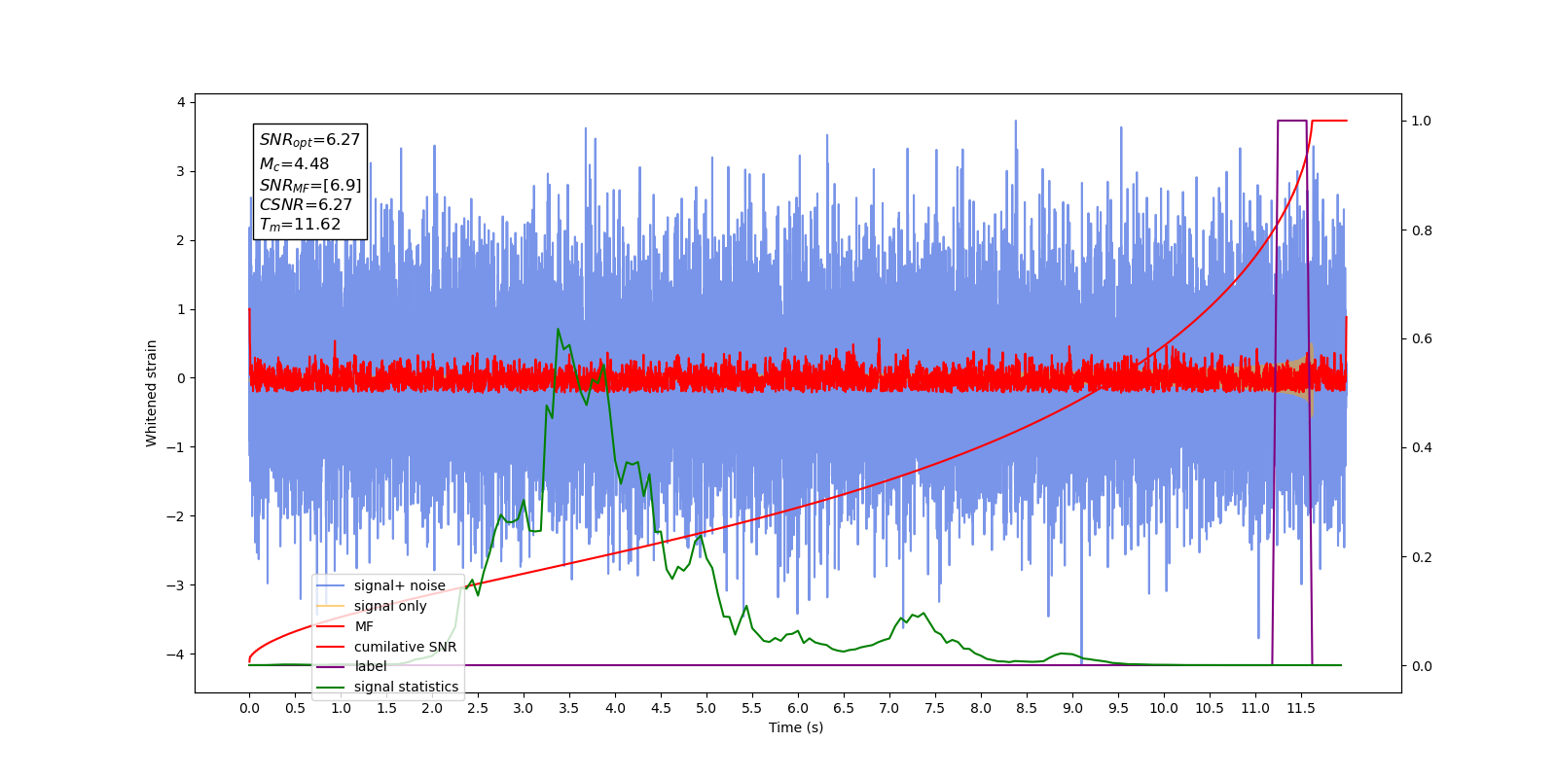1557x778 pixels.
Task: Click the right y-axis tick label 0.6
Action: pyautogui.click(x=1422, y=339)
